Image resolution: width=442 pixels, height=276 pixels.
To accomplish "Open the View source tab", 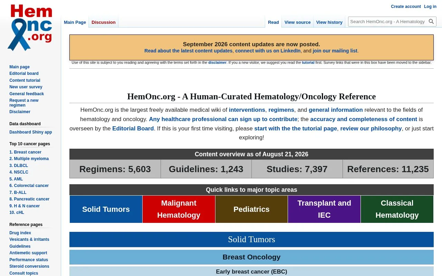I will pyautogui.click(x=298, y=22).
